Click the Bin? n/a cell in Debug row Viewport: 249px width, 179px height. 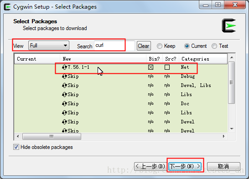click(150, 76)
